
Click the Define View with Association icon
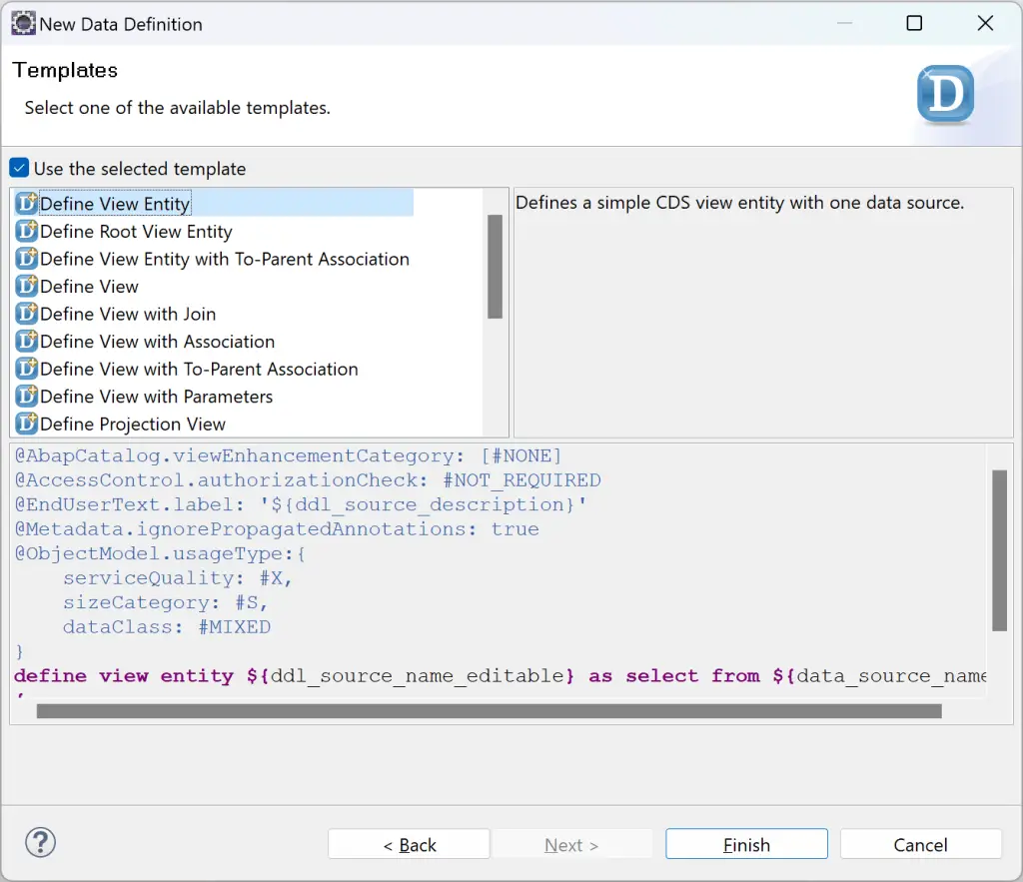pos(27,341)
